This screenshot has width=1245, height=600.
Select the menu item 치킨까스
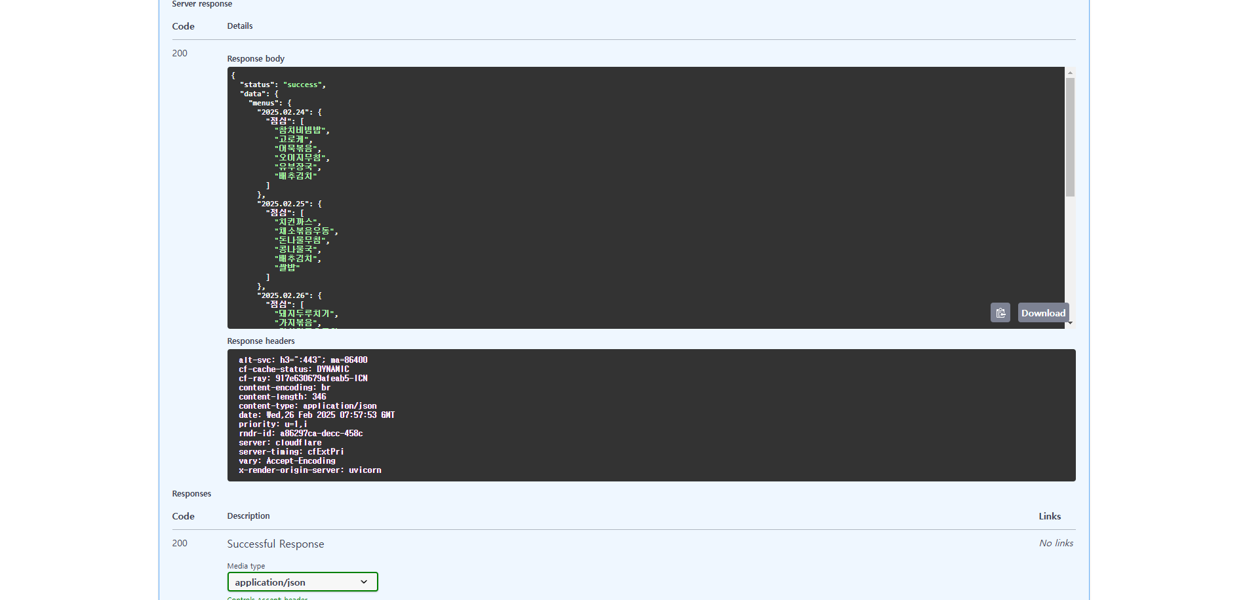coord(296,222)
